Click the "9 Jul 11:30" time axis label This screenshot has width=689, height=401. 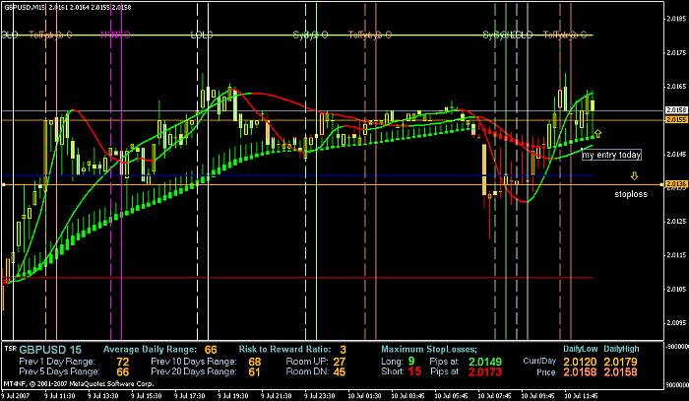click(61, 395)
